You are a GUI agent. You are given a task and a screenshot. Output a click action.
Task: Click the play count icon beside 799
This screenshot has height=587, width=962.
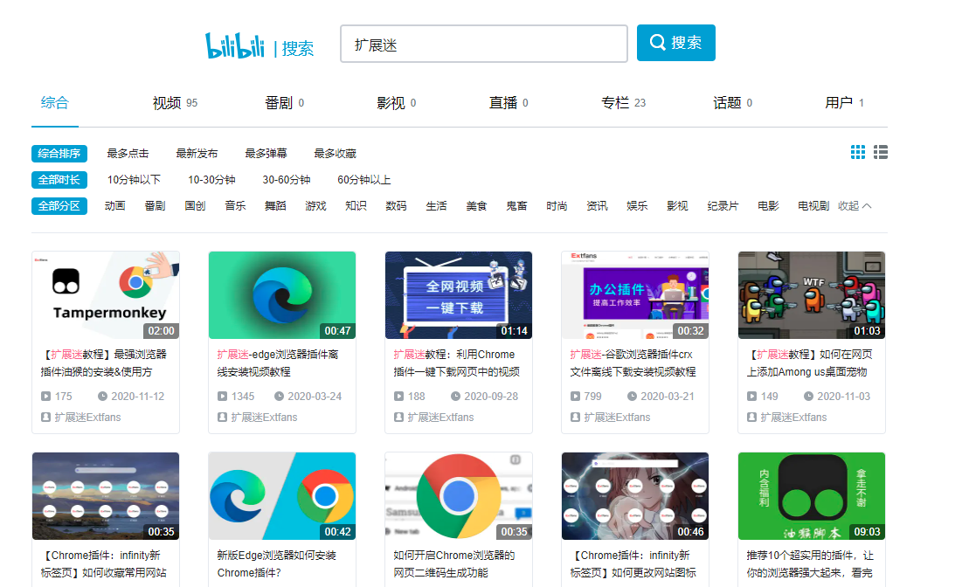576,397
